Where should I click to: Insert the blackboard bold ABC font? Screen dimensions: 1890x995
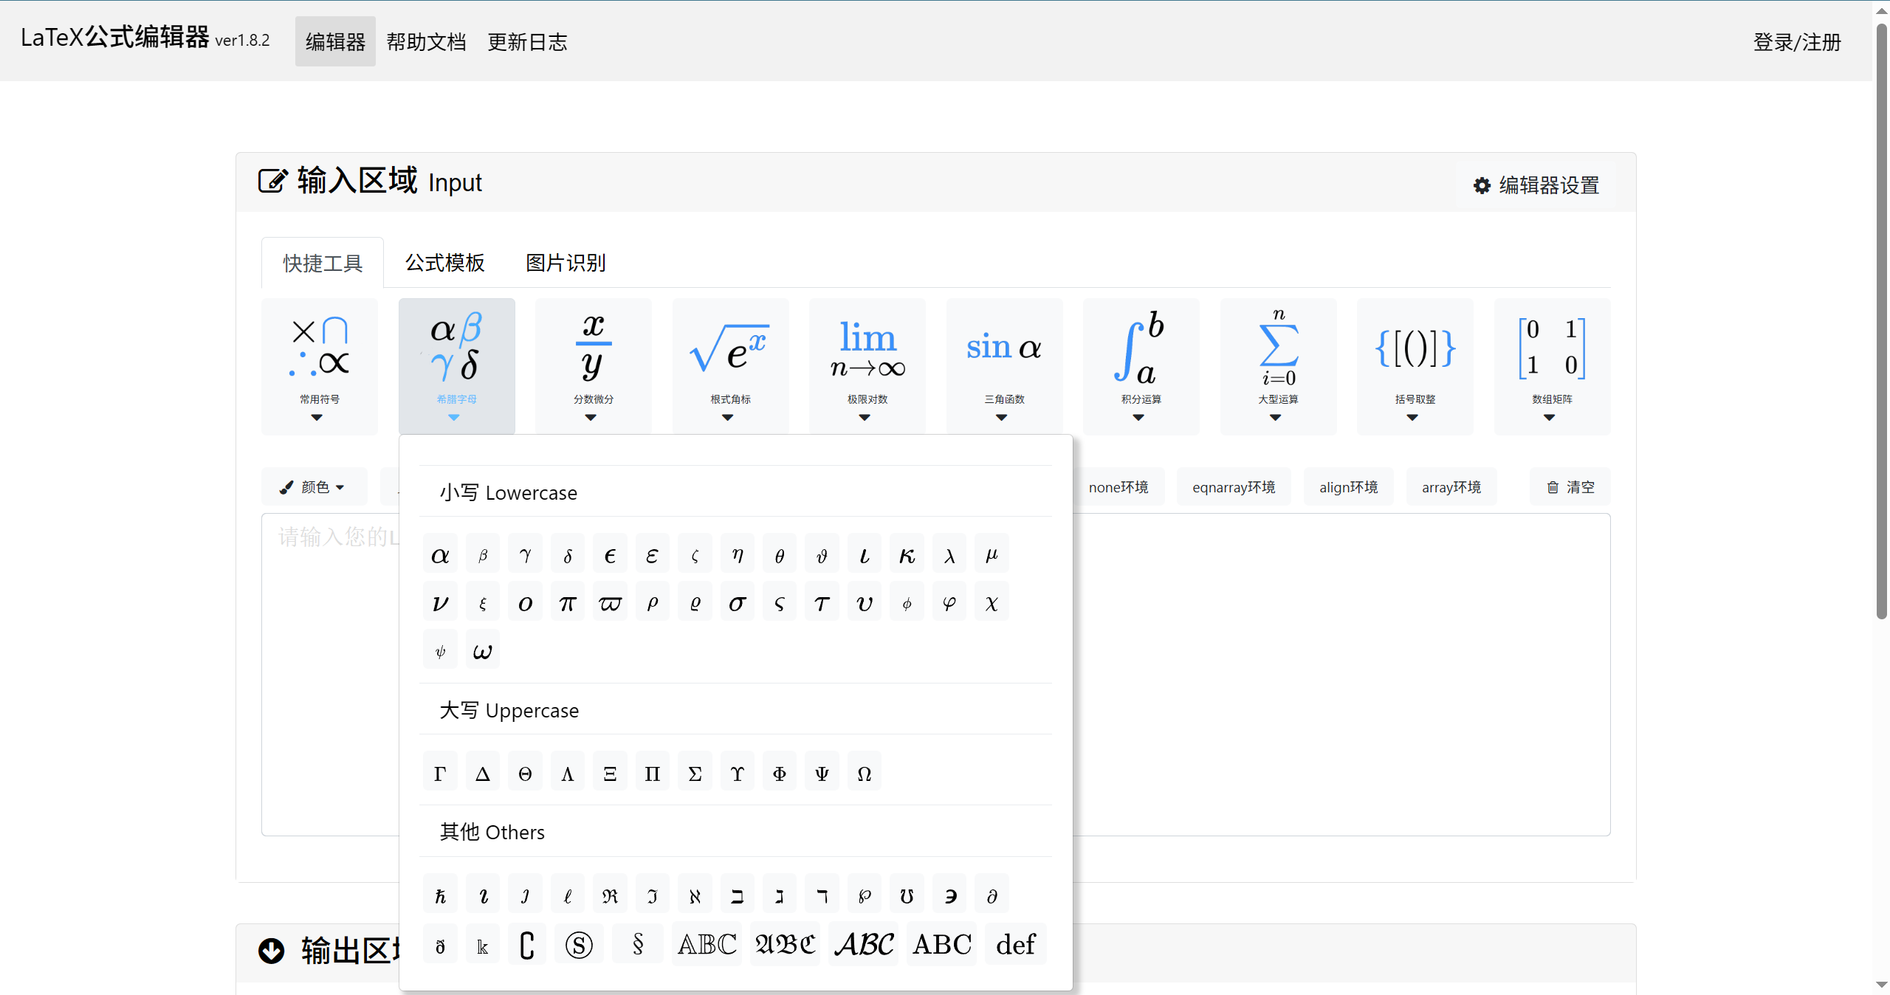tap(707, 943)
